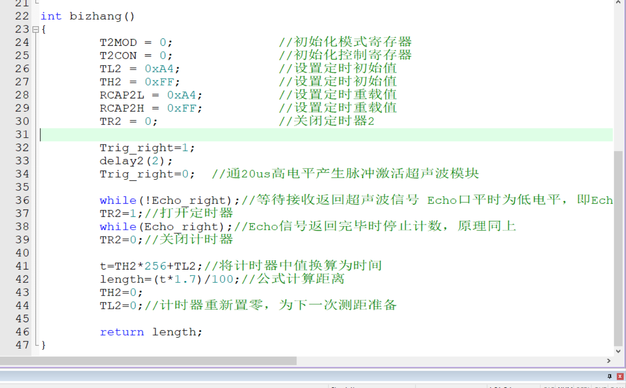Pin the bottom output panel
The image size is (626, 388).
point(610,376)
